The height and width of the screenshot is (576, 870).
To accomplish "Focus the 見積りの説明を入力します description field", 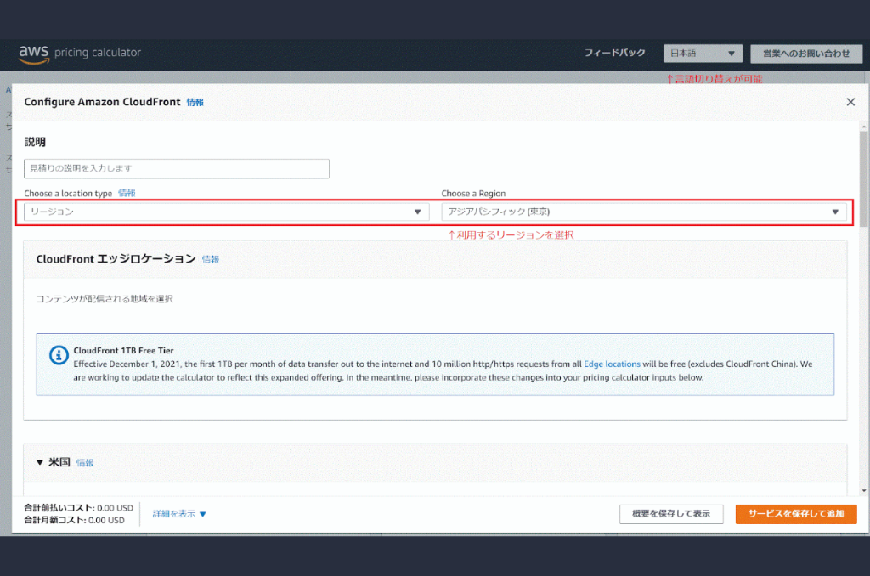I will tap(177, 169).
